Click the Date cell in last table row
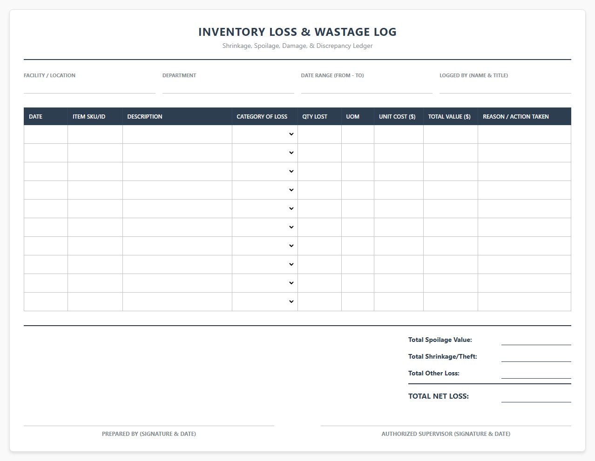The height and width of the screenshot is (461, 595). (x=46, y=302)
